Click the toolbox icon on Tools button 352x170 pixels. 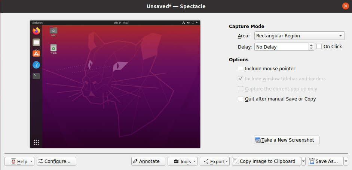(176, 161)
